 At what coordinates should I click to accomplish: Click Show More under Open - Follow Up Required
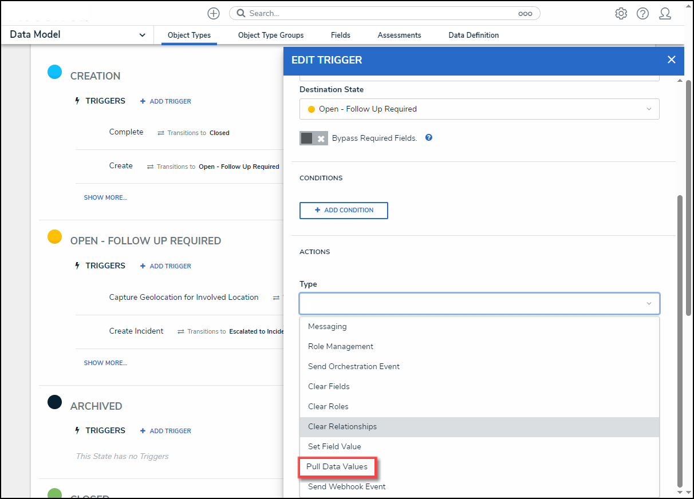pyautogui.click(x=105, y=363)
